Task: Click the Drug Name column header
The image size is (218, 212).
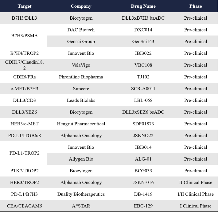Action: coord(143,6)
